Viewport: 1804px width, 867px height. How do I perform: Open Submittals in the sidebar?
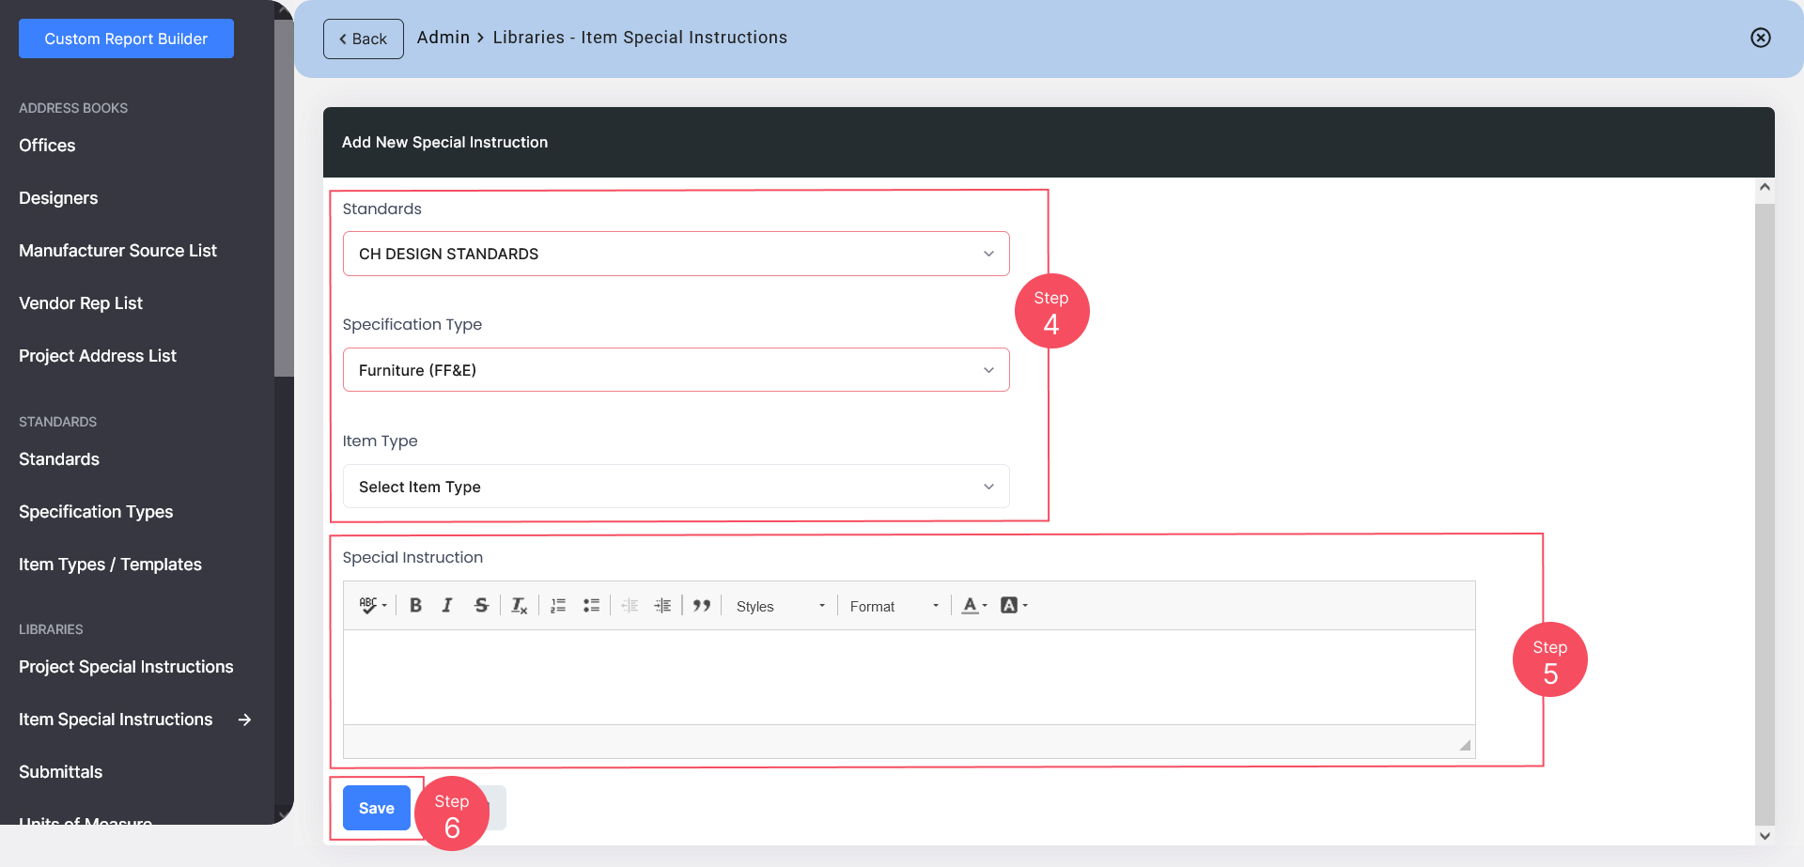[61, 772]
